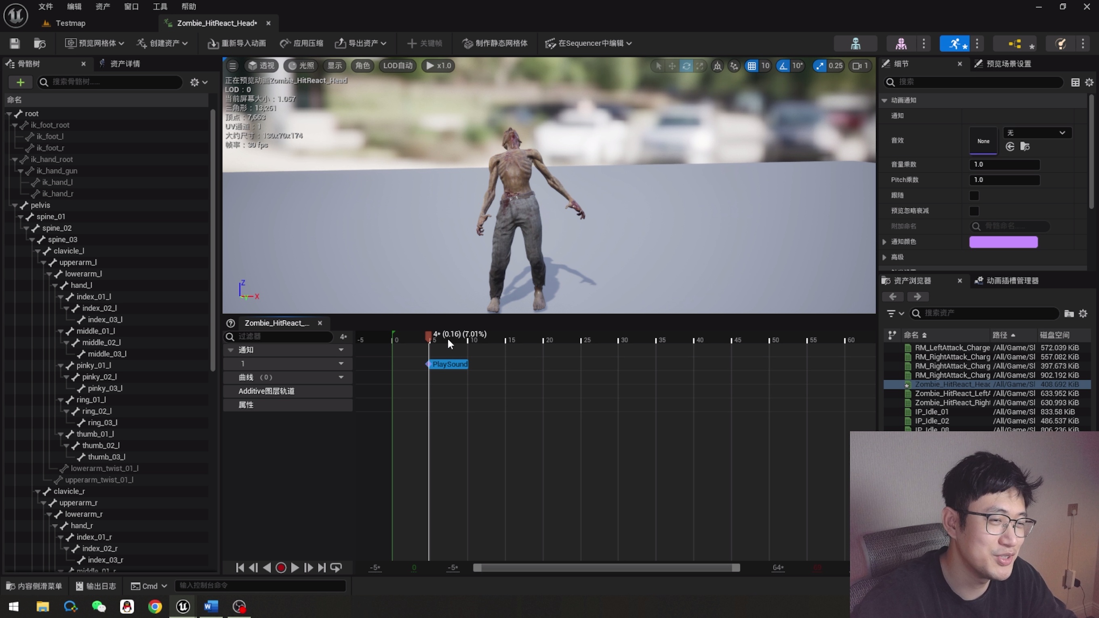Viewport: 1099px width, 618px height.
Task: Open the sound asset 无 dropdown
Action: click(1037, 132)
